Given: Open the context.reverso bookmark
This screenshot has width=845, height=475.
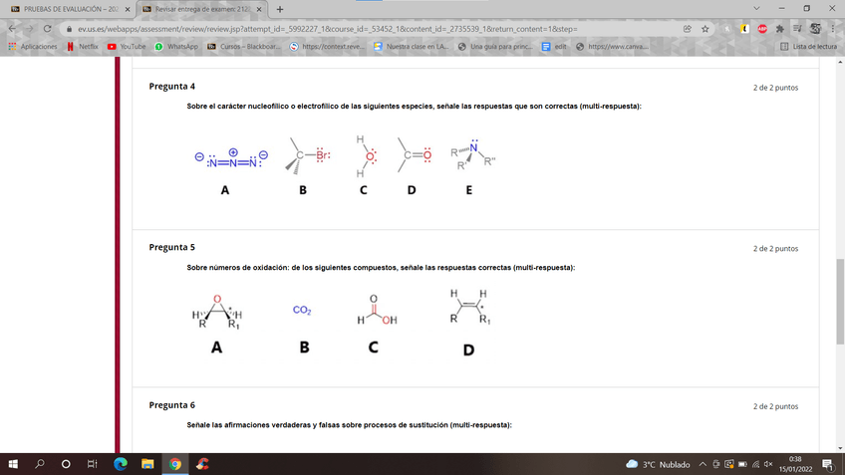Looking at the screenshot, I should (327, 47).
